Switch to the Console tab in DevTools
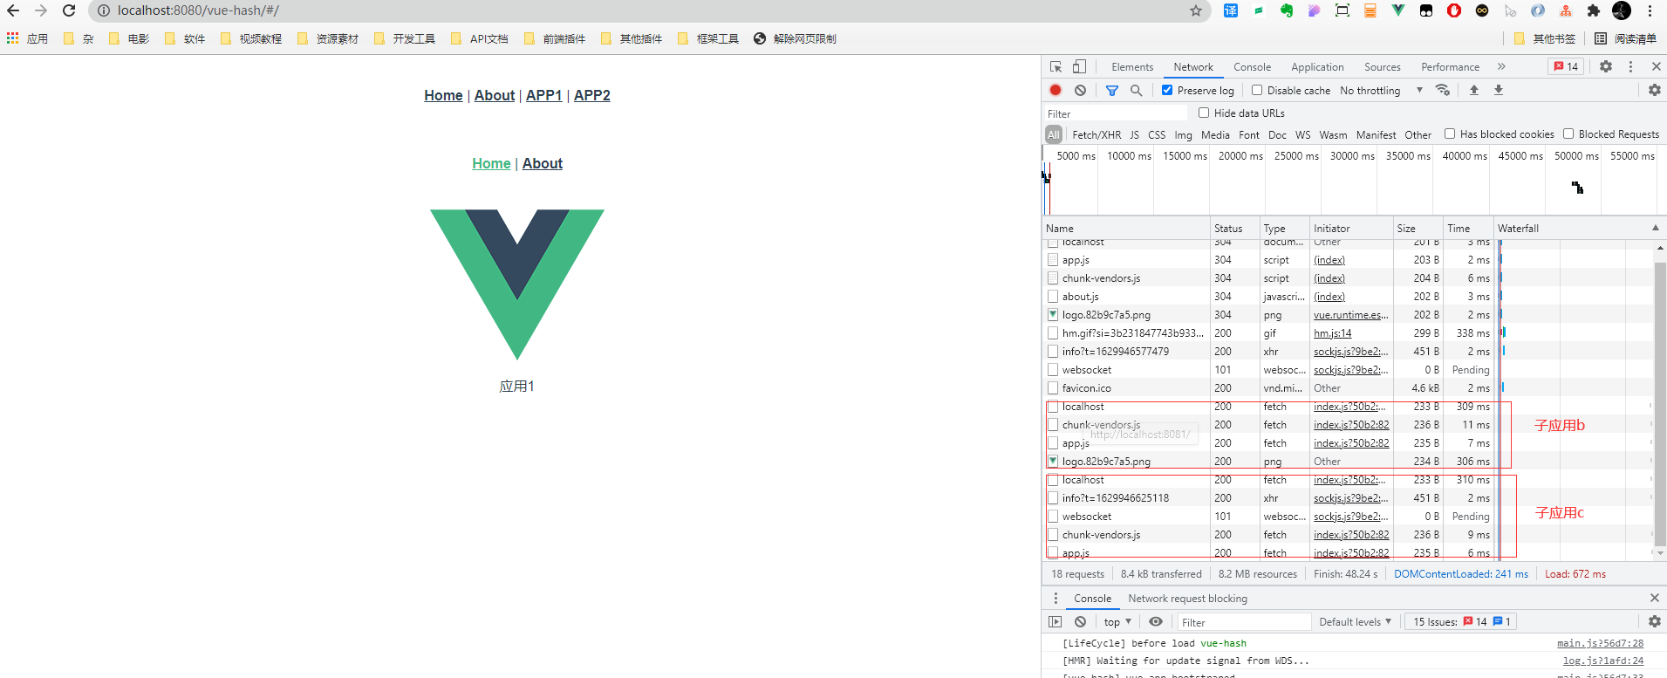Viewport: 1667px width, 678px height. click(x=1252, y=66)
